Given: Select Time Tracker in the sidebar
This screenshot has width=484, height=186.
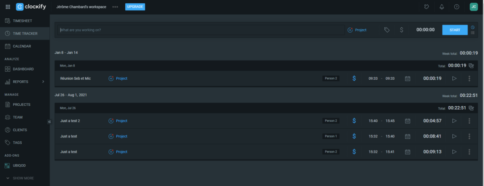Looking at the screenshot, I should [x=25, y=34].
